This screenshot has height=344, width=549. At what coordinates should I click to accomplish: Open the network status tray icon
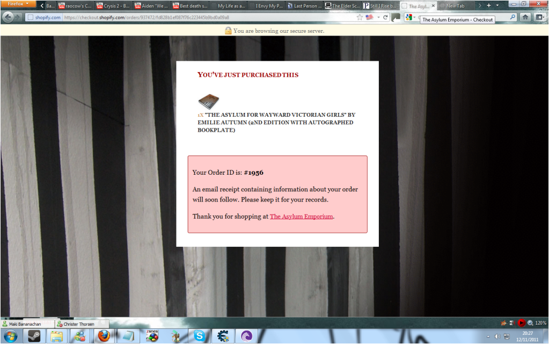click(507, 336)
